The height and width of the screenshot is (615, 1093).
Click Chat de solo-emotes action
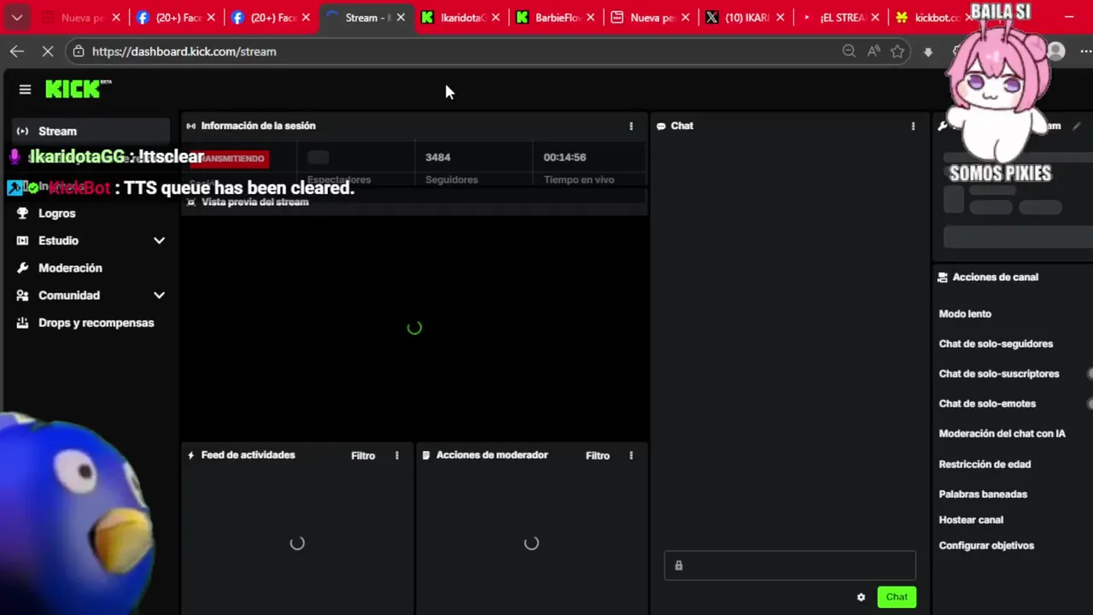(x=987, y=403)
